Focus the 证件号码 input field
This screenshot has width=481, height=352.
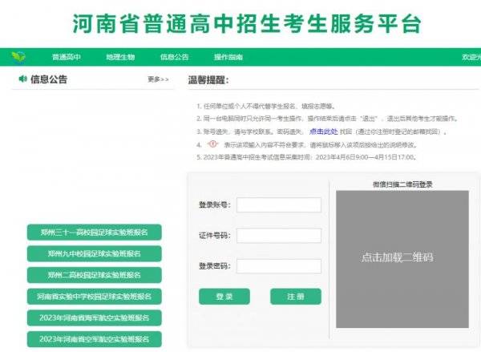[279, 236]
